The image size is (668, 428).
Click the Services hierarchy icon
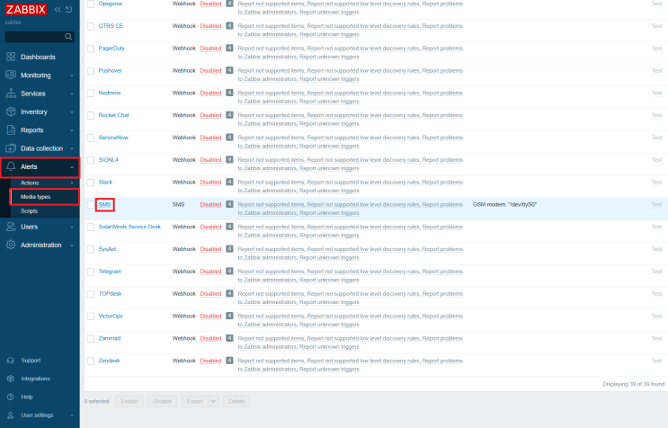point(11,94)
